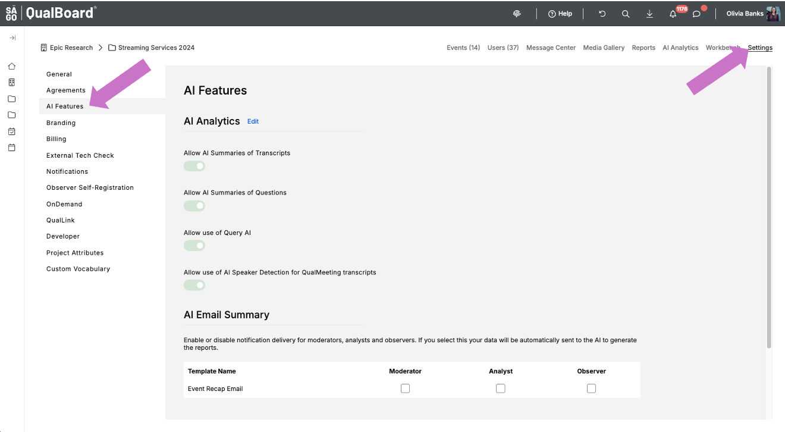
Task: Click the calendar-check icon in left sidebar
Action: (x=12, y=132)
